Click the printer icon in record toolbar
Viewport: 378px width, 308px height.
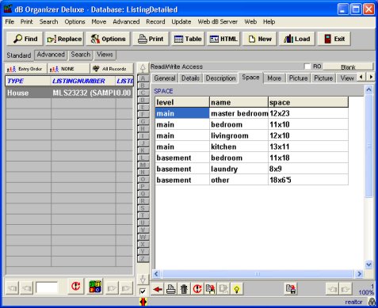(x=171, y=289)
